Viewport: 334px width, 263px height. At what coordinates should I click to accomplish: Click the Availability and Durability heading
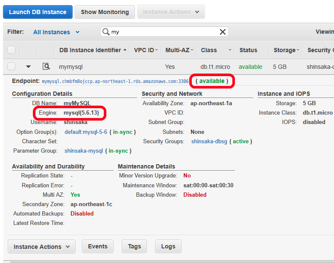click(x=48, y=166)
